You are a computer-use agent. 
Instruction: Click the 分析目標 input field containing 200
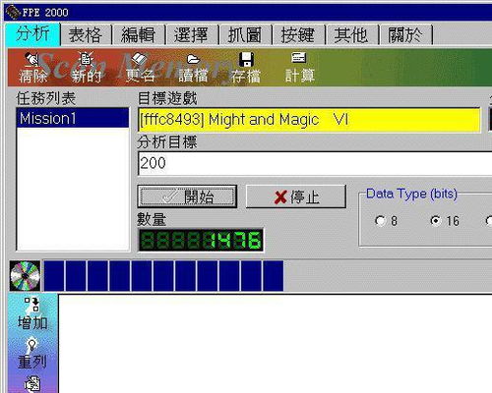click(x=315, y=163)
